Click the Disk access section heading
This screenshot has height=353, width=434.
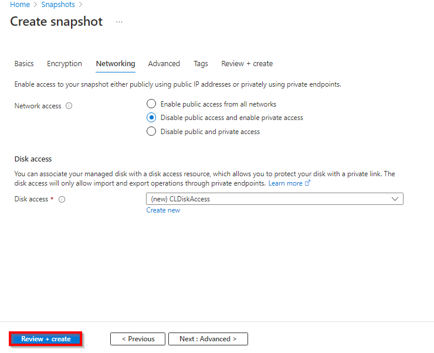click(x=33, y=159)
